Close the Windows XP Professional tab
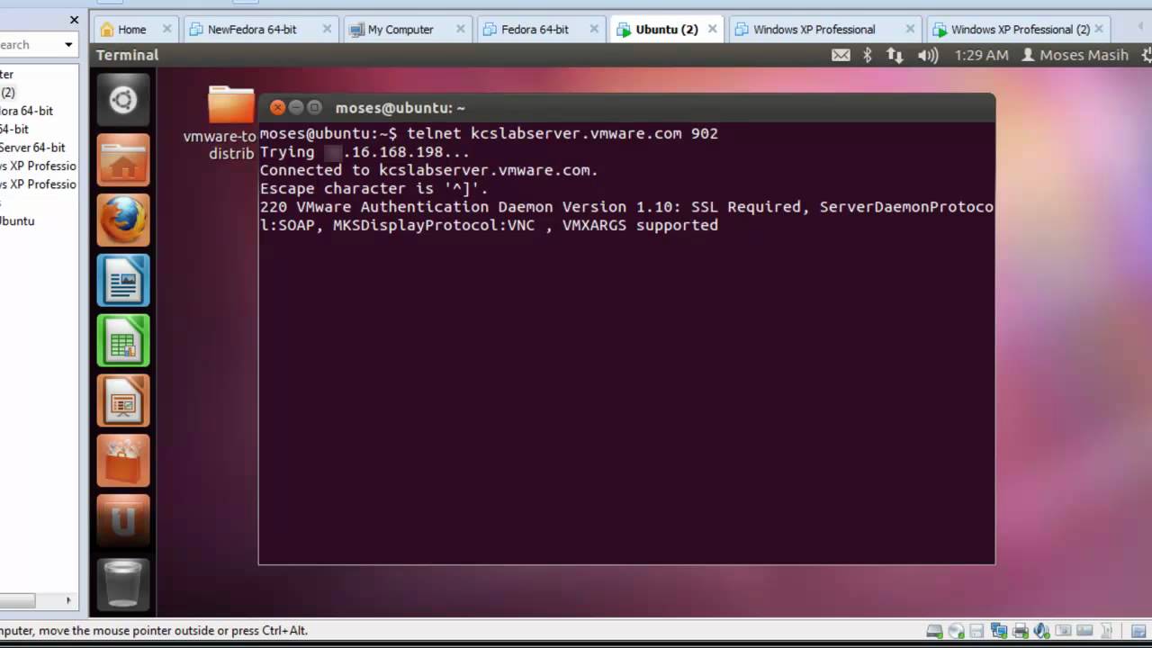This screenshot has width=1152, height=648. (x=910, y=29)
